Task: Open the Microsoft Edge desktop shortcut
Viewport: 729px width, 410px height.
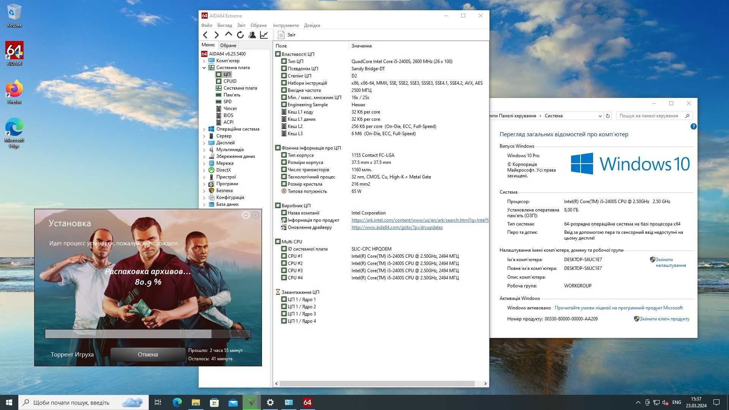Action: click(14, 133)
